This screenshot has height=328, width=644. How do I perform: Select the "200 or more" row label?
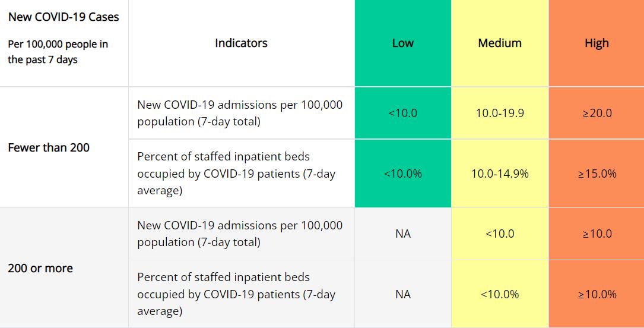[x=40, y=268]
